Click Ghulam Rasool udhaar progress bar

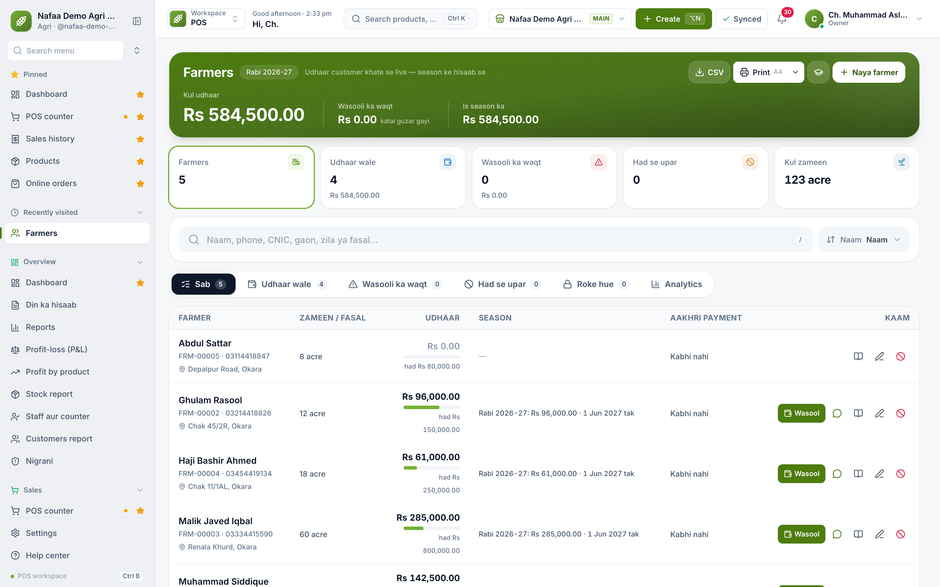(x=432, y=407)
